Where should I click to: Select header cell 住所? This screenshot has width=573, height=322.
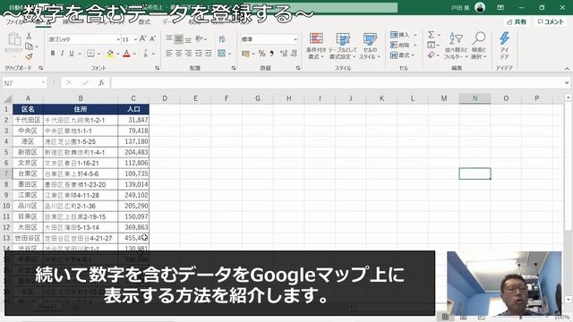pyautogui.click(x=81, y=109)
